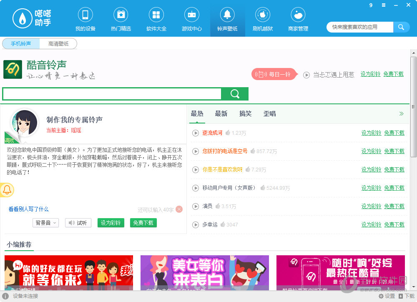Open 我的设备 device section

coord(85,20)
